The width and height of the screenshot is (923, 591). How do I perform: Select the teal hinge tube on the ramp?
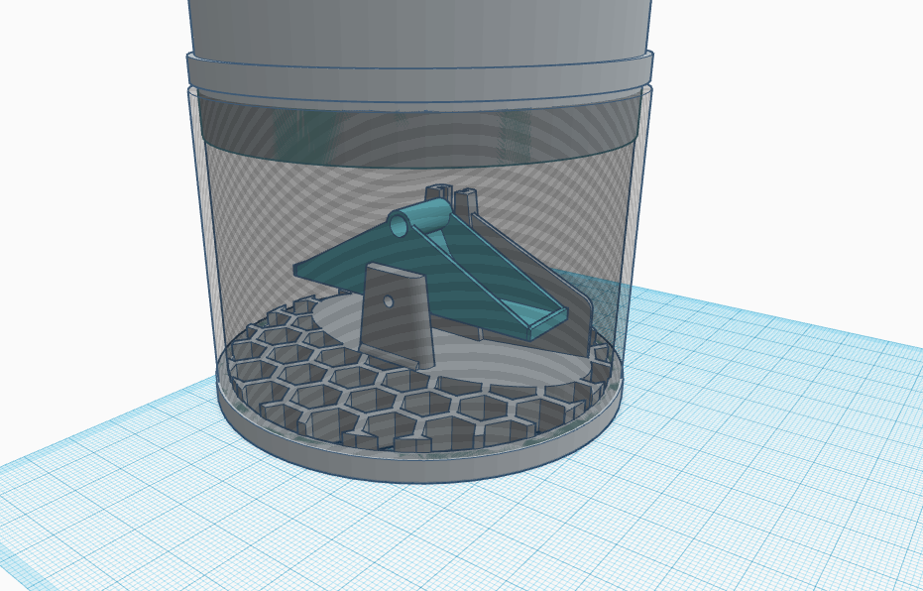coord(419,216)
